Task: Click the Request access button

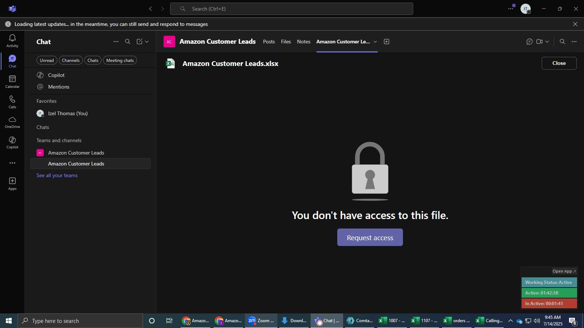Action: pos(370,237)
